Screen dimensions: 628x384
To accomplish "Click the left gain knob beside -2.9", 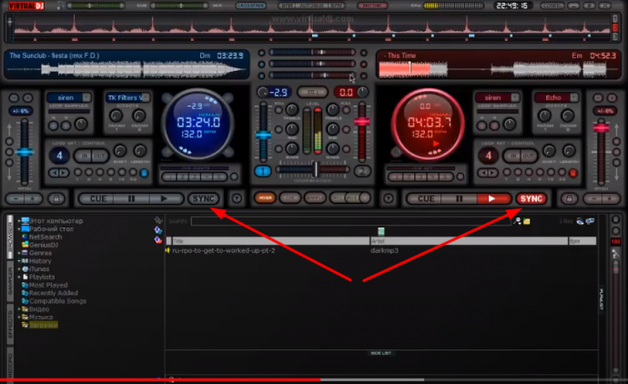I will pyautogui.click(x=262, y=92).
